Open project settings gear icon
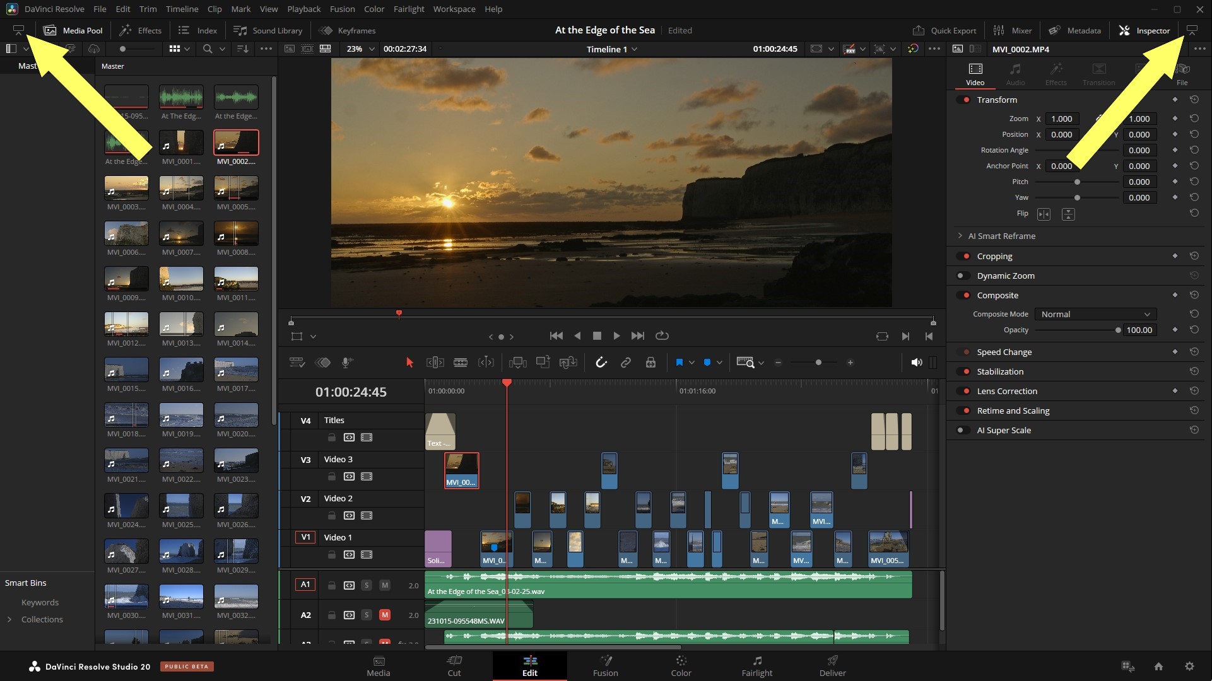Image resolution: width=1212 pixels, height=681 pixels. [1189, 666]
